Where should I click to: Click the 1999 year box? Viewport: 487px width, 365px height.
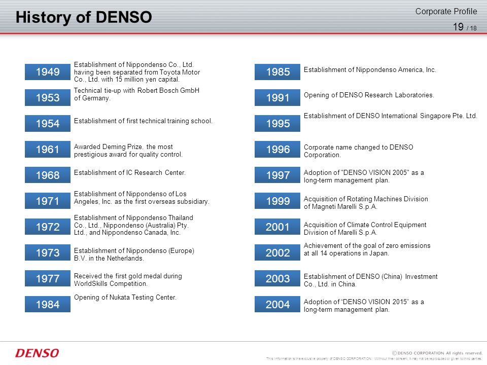pos(277,201)
